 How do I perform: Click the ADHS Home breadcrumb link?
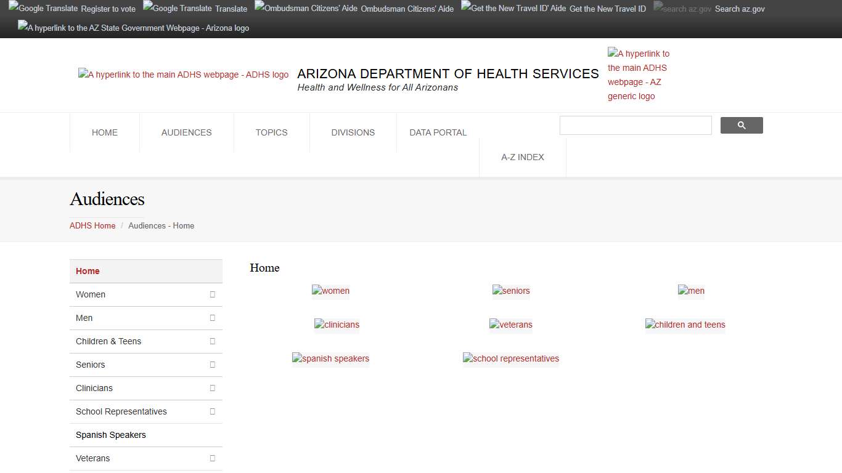click(92, 225)
